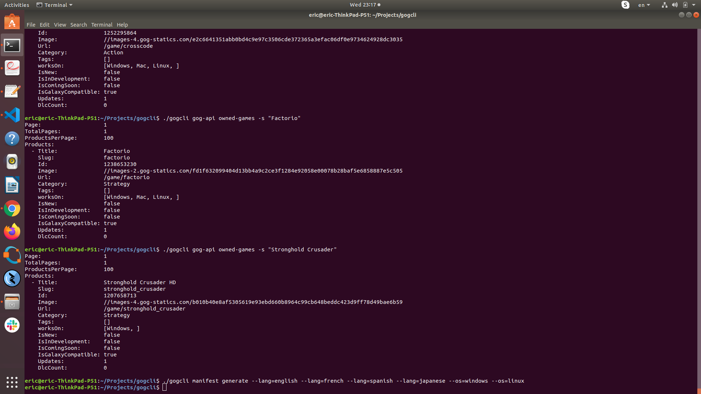Open the View menu
Viewport: 701px width, 394px height.
tap(60, 25)
